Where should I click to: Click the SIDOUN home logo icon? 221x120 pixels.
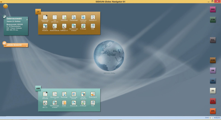click(5, 6)
